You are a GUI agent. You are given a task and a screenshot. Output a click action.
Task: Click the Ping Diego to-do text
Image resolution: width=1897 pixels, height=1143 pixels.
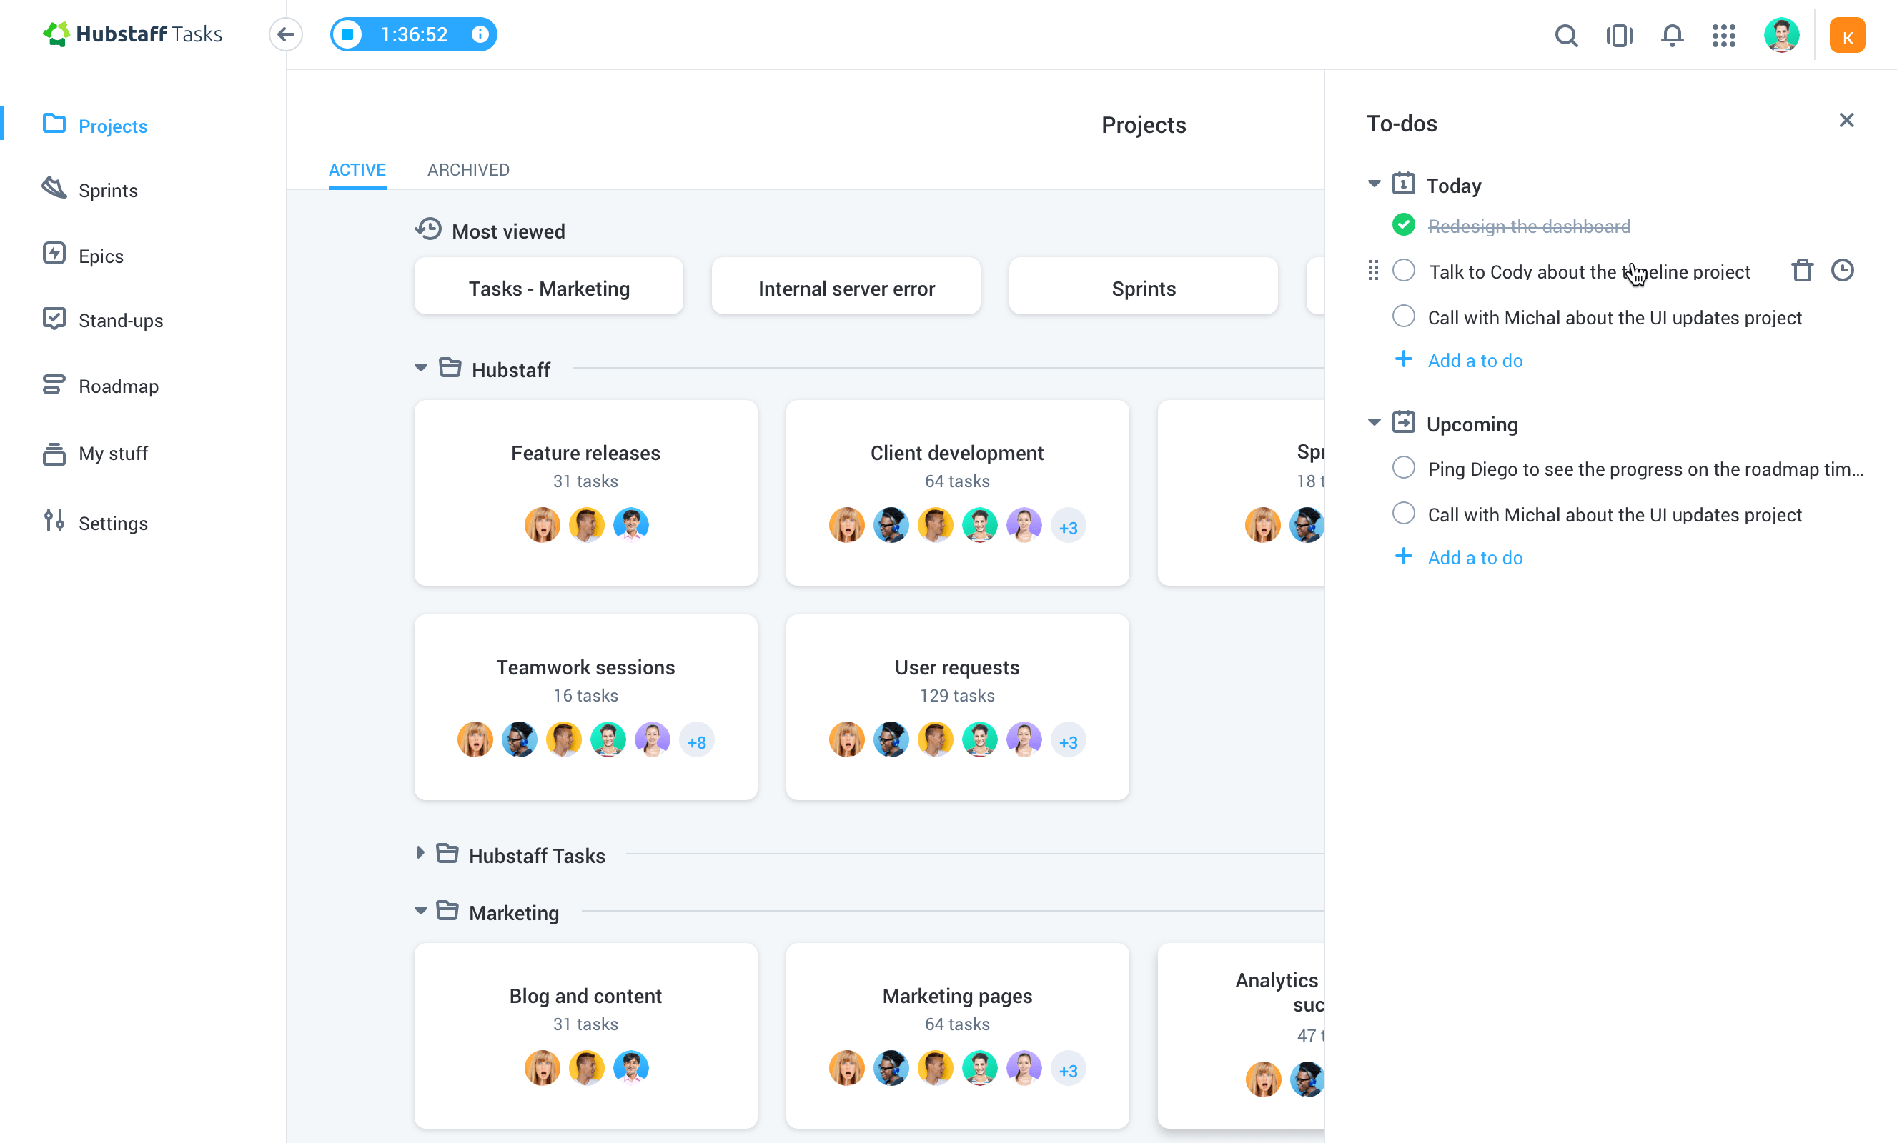coord(1645,469)
